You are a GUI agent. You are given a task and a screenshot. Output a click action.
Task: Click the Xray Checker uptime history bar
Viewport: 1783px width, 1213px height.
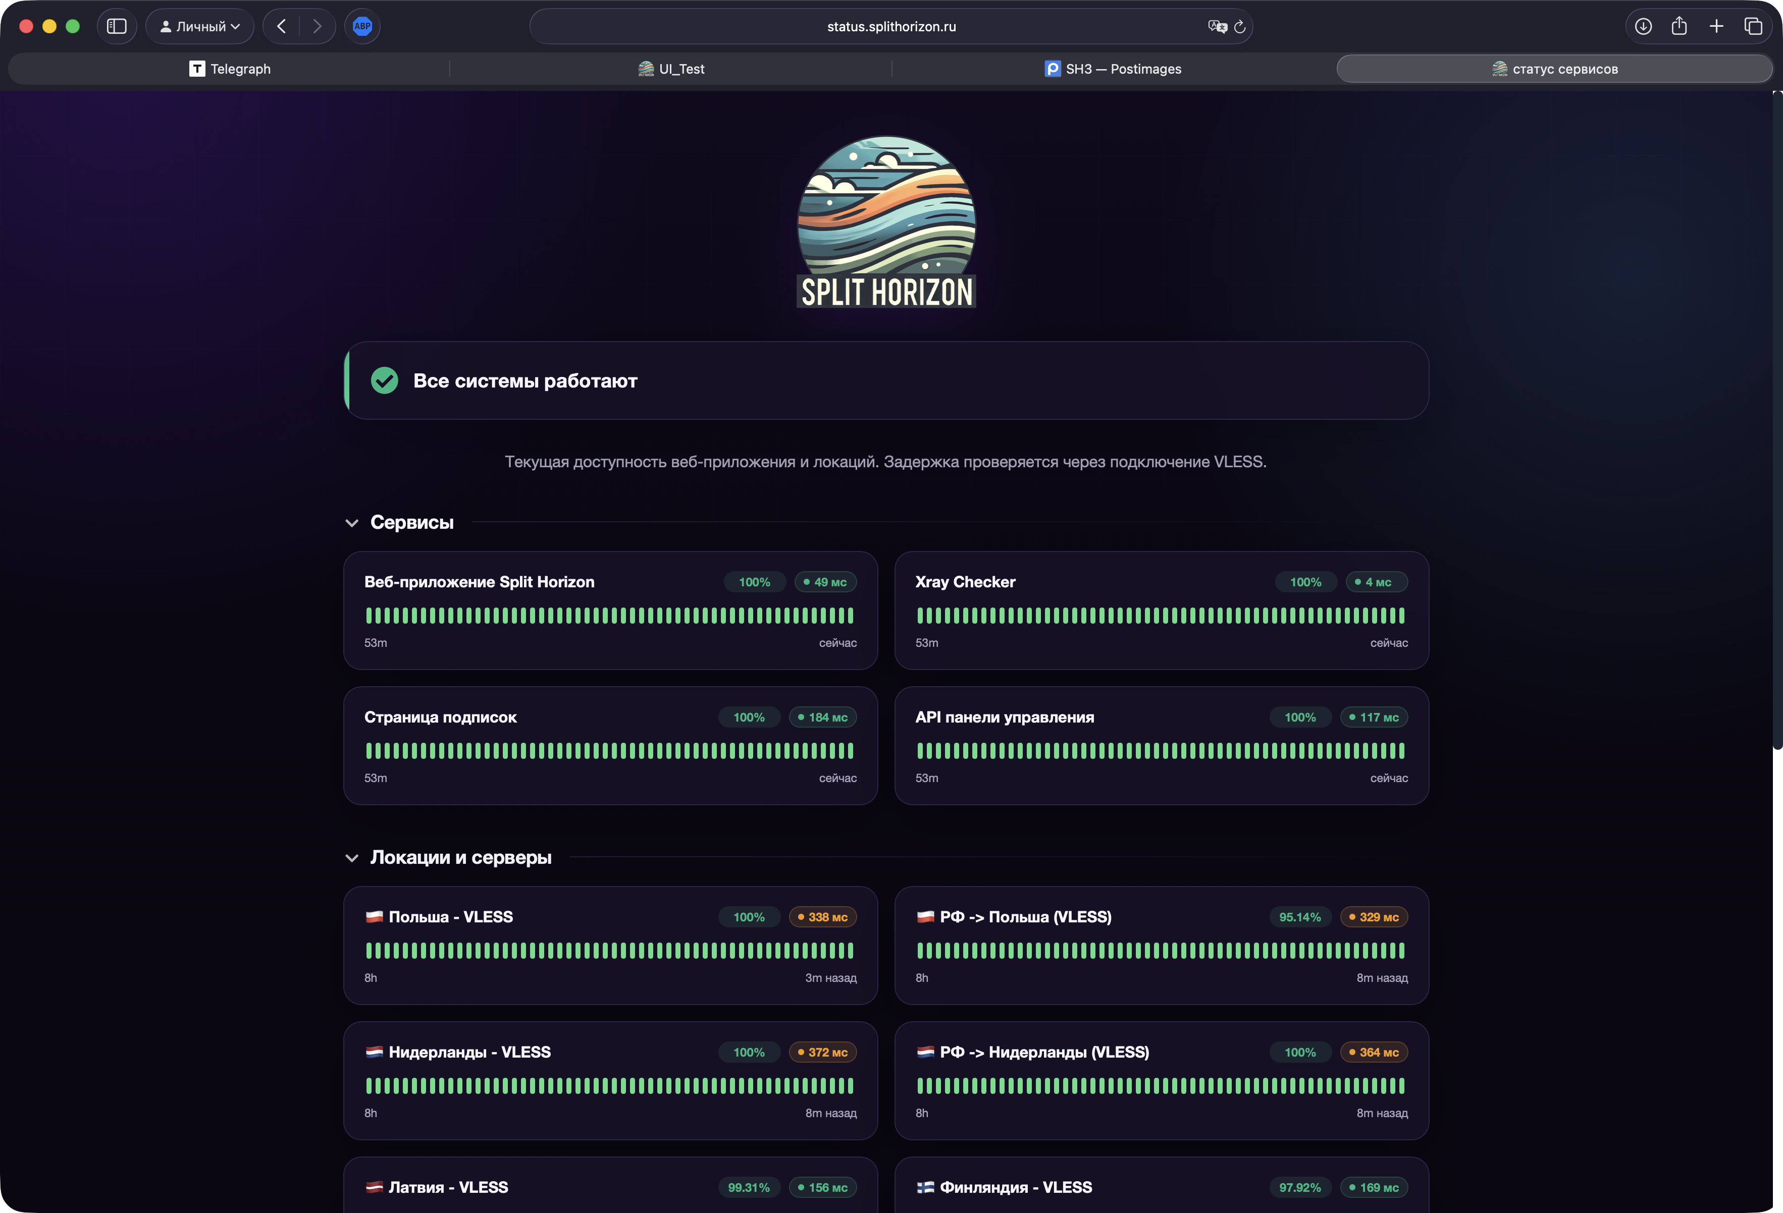[x=1161, y=615]
